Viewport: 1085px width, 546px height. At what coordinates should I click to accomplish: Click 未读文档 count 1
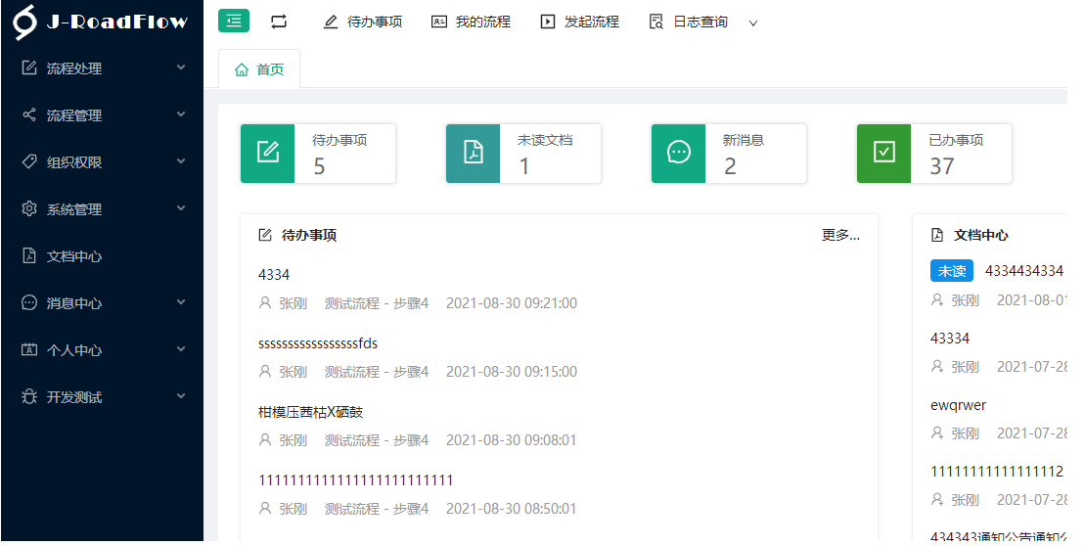[x=523, y=166]
